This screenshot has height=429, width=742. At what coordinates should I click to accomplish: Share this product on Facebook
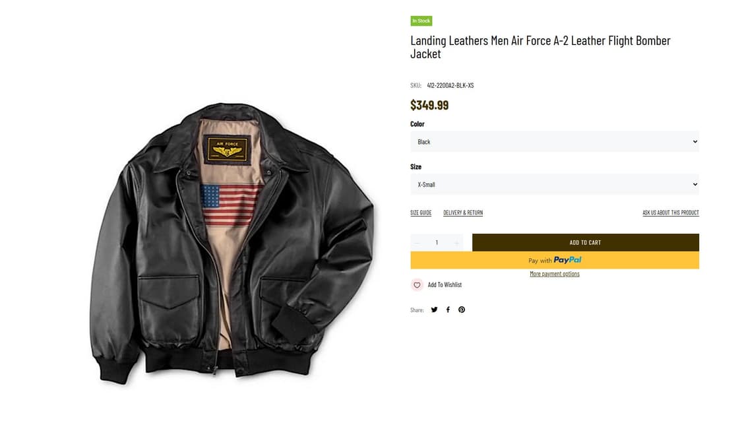pyautogui.click(x=448, y=310)
